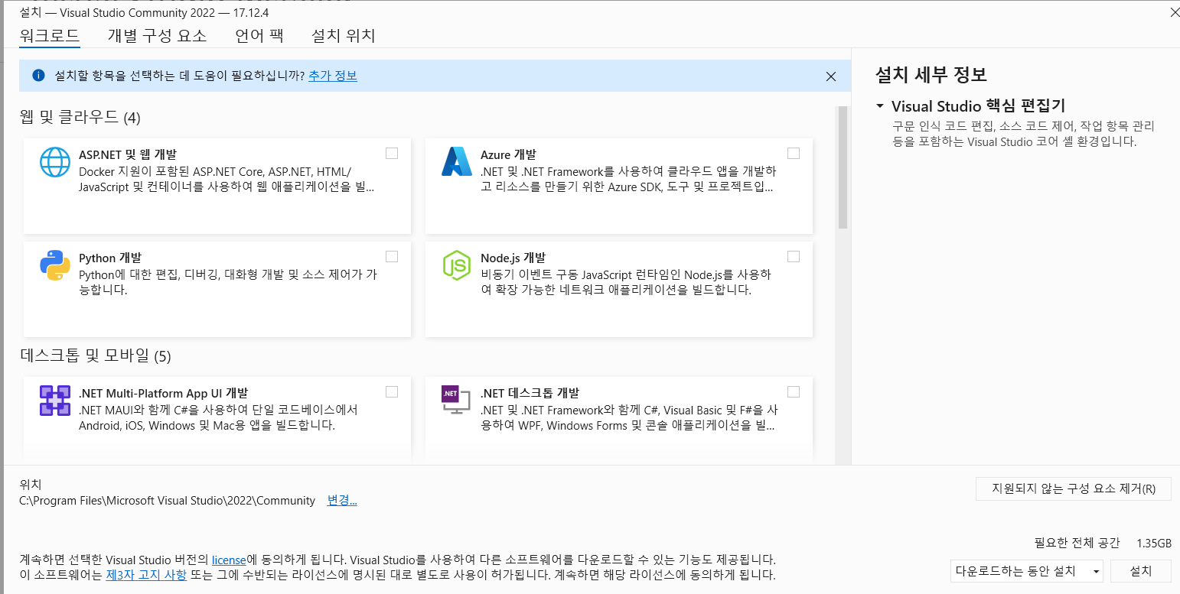Enable the Python 개발 workload checkbox
The image size is (1180, 594).
pos(392,256)
